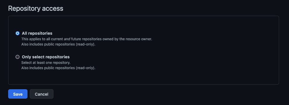
Task: Choose the Only select repositories radio button
Action: (18, 57)
